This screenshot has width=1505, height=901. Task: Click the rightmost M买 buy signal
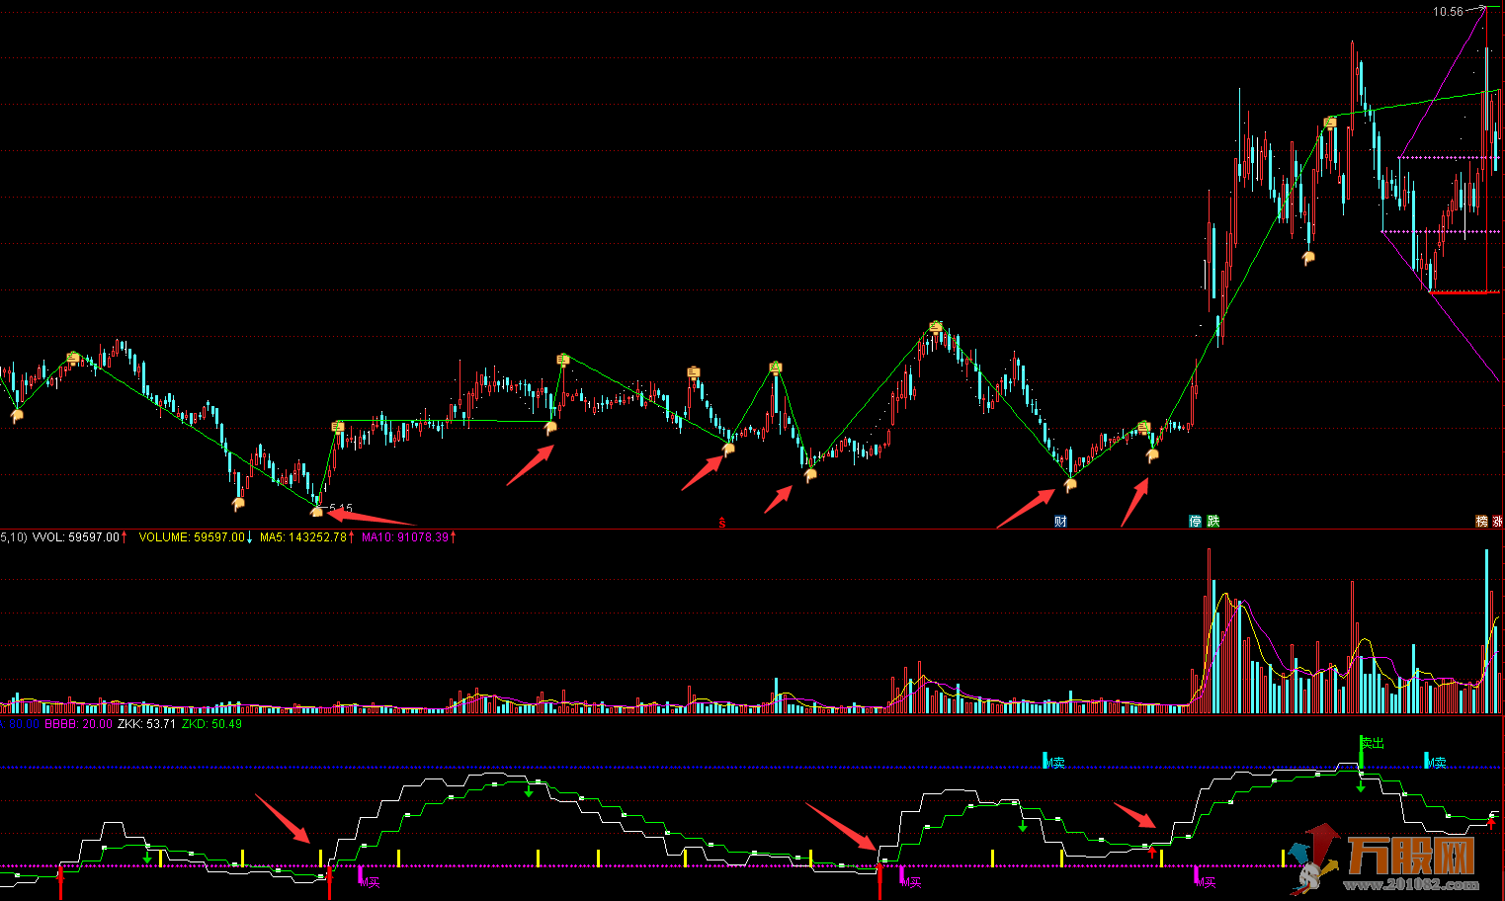(1205, 881)
